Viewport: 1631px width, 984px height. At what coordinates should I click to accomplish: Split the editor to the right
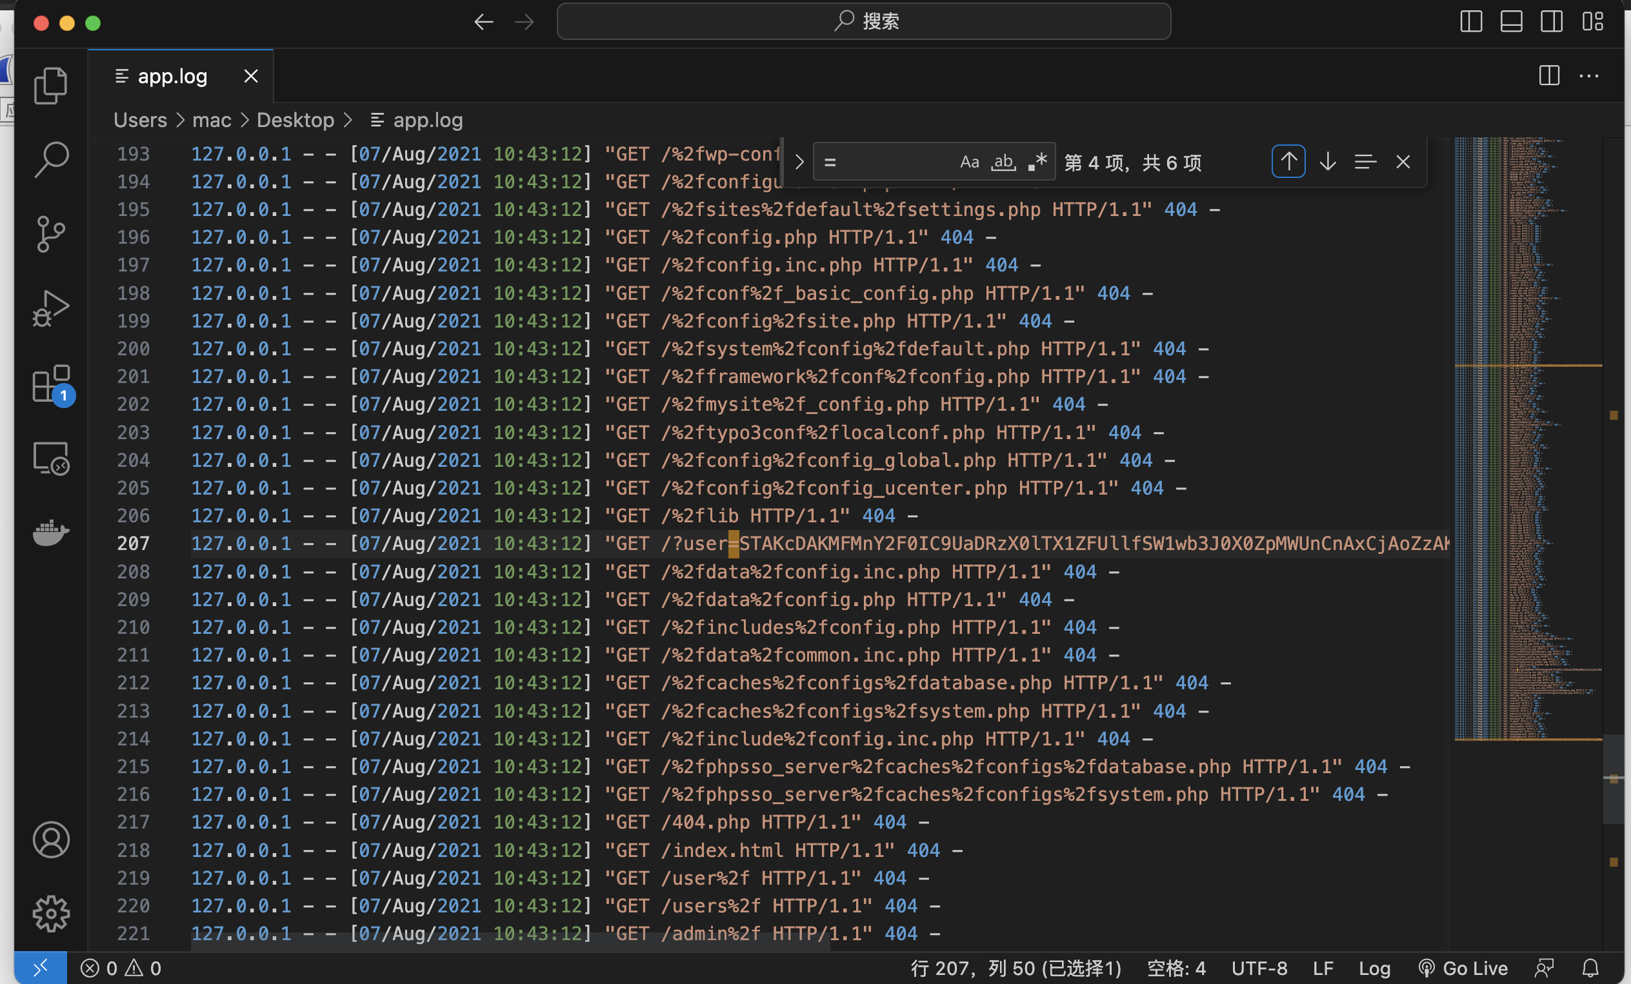pyautogui.click(x=1549, y=75)
